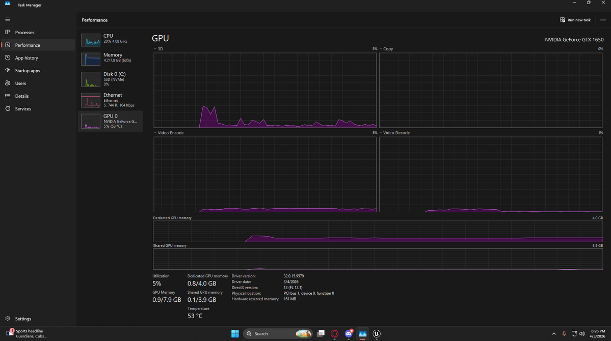The width and height of the screenshot is (611, 341).
Task: Click the 53 °C temperature value
Action: 195,316
